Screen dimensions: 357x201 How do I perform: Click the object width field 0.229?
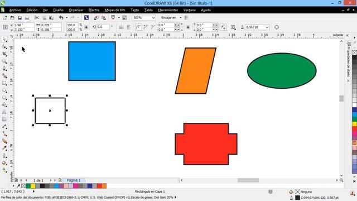point(51,25)
